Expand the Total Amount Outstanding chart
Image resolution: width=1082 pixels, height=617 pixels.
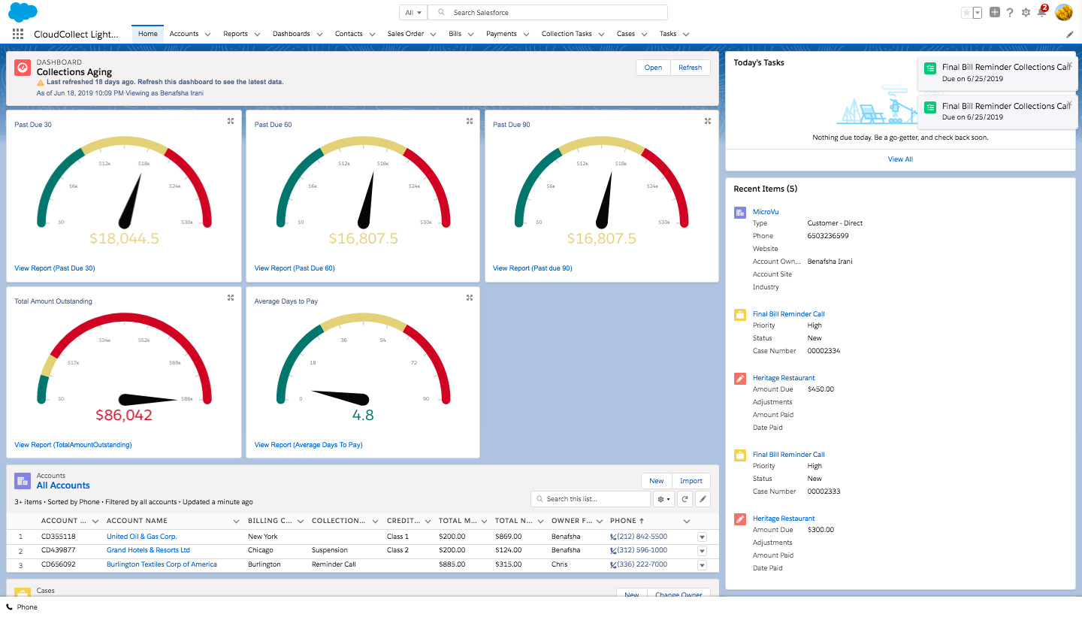(231, 298)
